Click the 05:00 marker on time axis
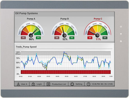Image resolution: width=129 pixels, height=98 pixels. (x=67, y=76)
